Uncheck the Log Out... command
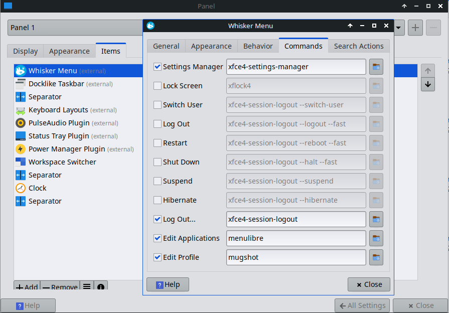The height and width of the screenshot is (313, 449). coord(158,219)
